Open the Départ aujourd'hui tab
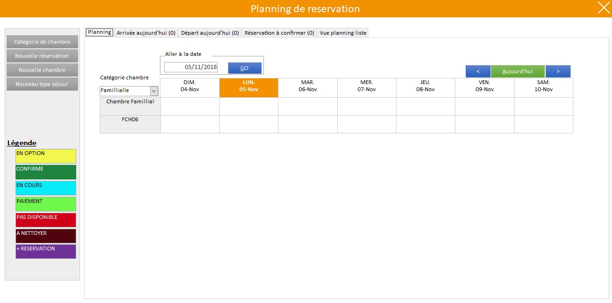Image resolution: width=612 pixels, height=303 pixels. [210, 33]
